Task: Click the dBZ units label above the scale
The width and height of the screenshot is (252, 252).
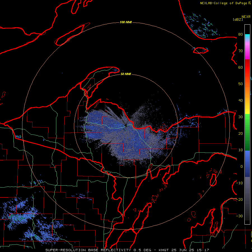Action: pos(238,19)
